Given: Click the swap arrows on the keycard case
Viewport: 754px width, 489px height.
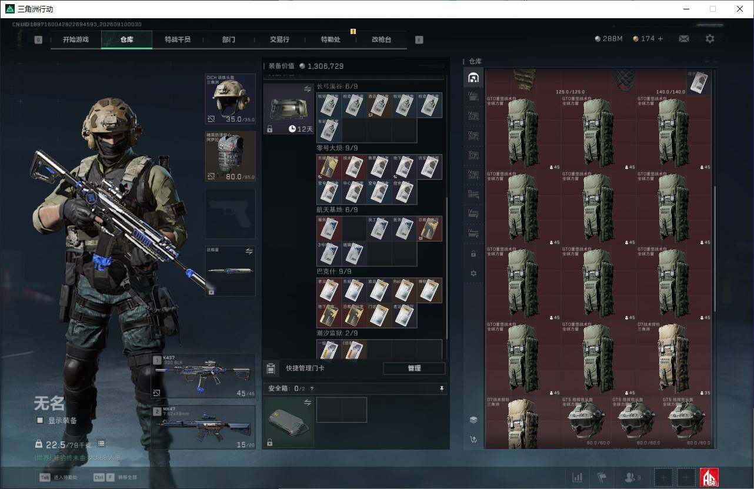Looking at the screenshot, I should pyautogui.click(x=307, y=89).
